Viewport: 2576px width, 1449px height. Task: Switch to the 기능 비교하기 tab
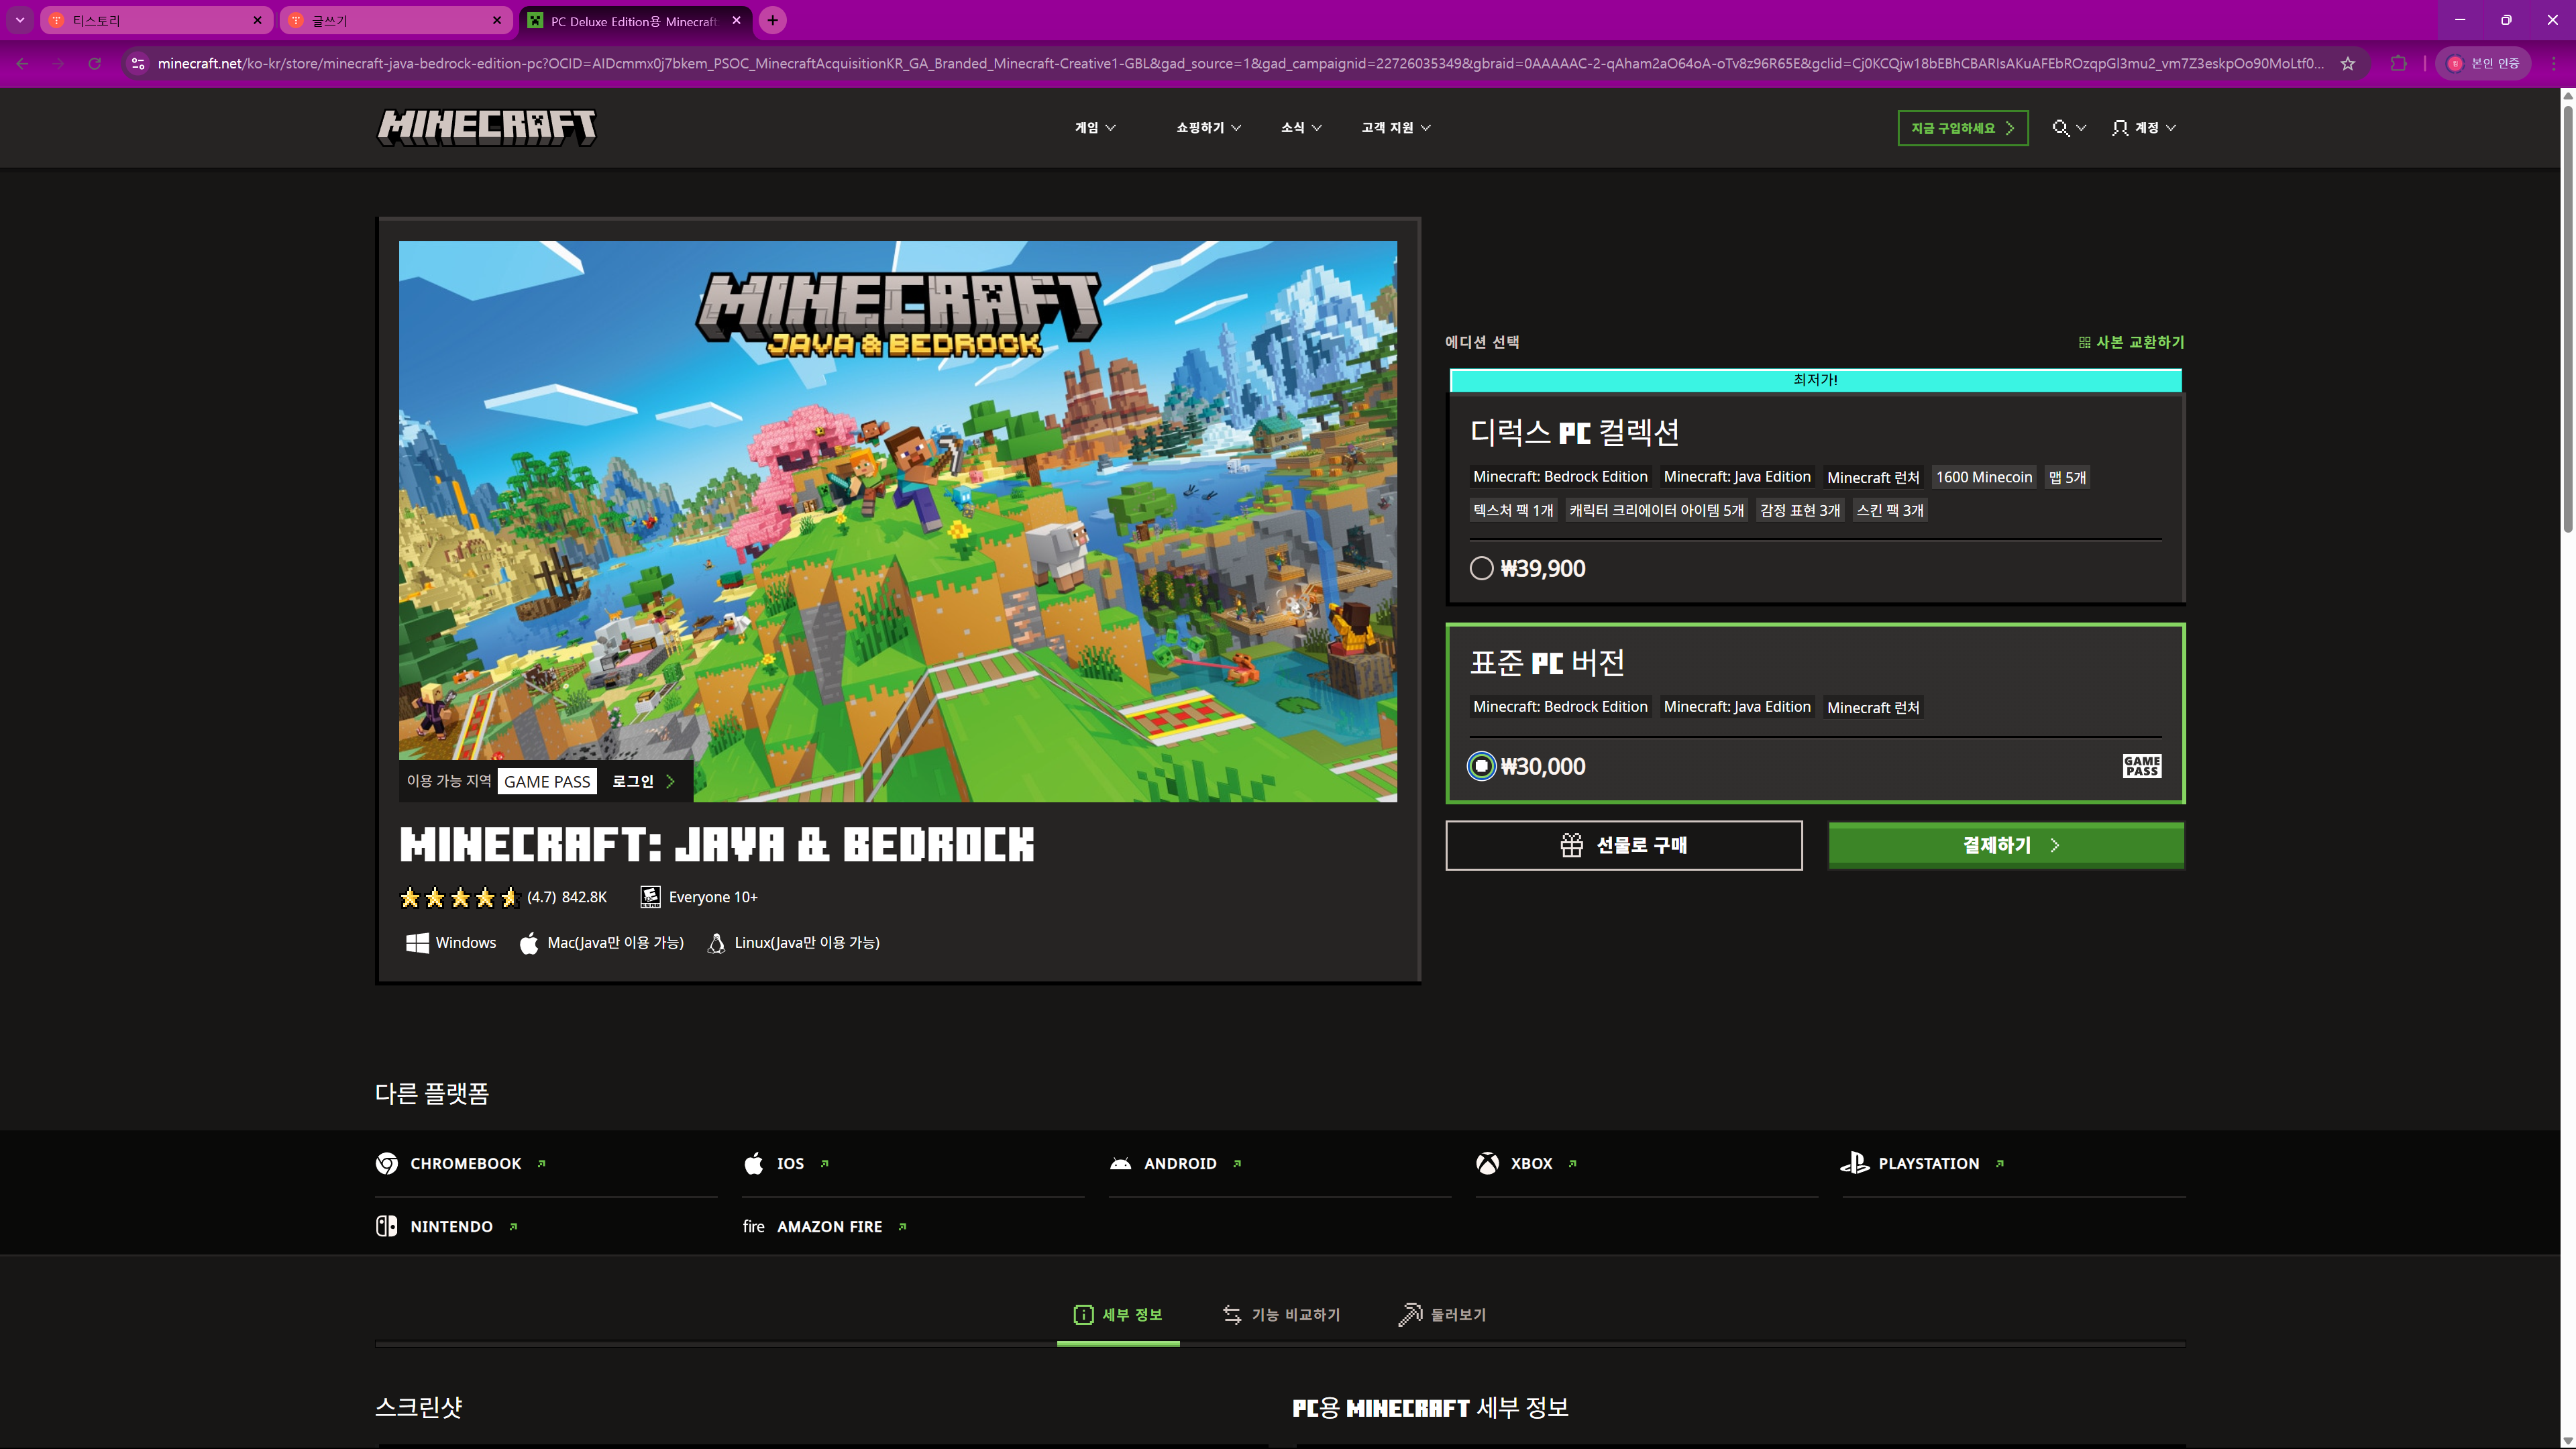pos(1282,1315)
